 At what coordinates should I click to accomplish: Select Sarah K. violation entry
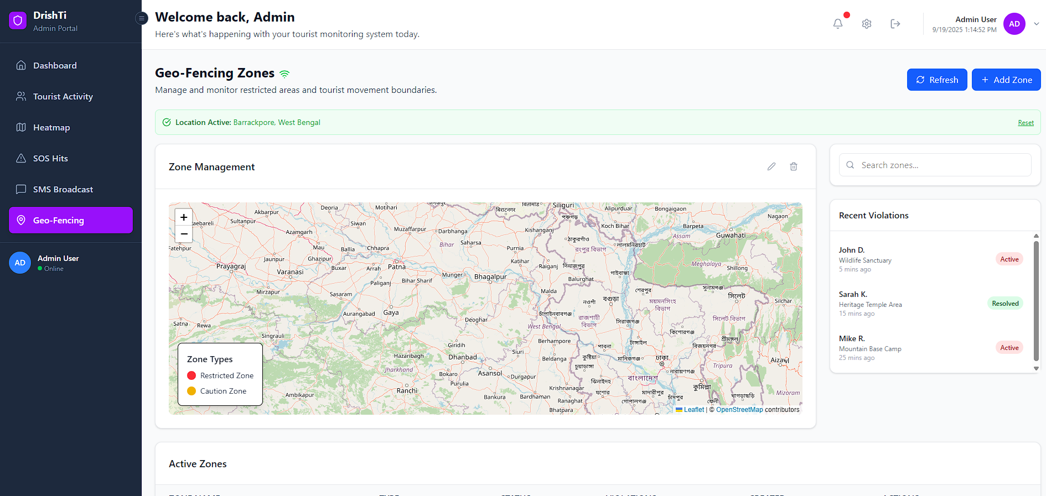(931, 304)
